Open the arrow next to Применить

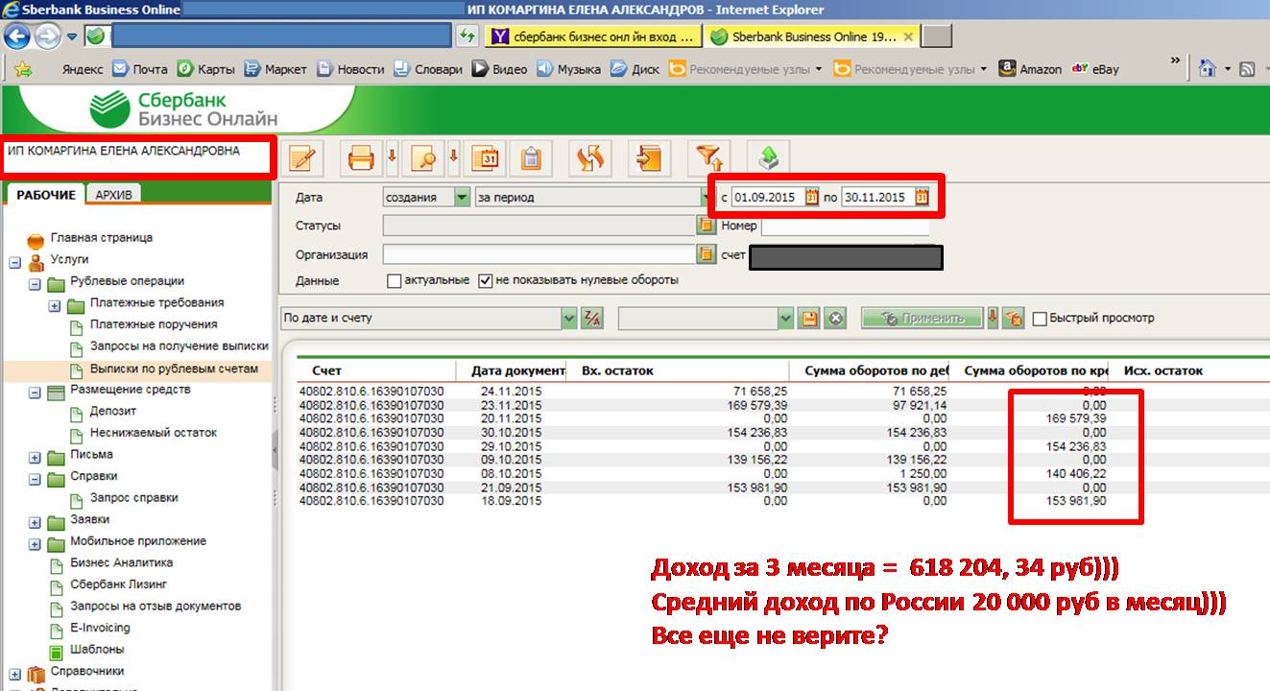tap(993, 318)
